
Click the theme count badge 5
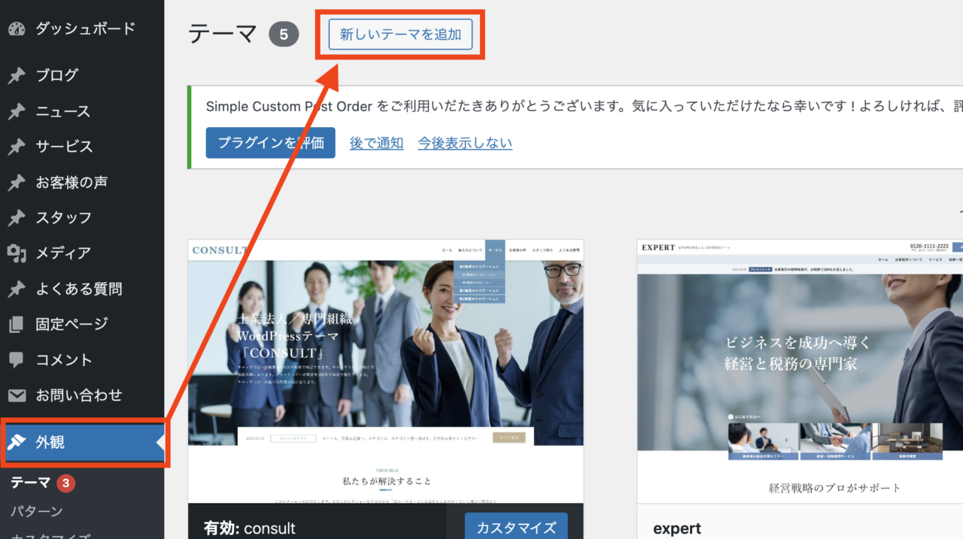[x=284, y=35]
